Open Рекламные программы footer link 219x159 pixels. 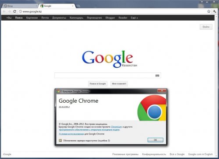(x=125, y=154)
